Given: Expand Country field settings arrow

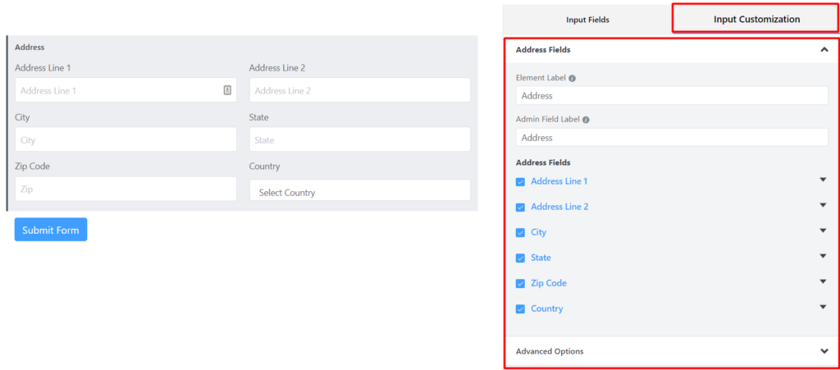Looking at the screenshot, I should pos(824,307).
